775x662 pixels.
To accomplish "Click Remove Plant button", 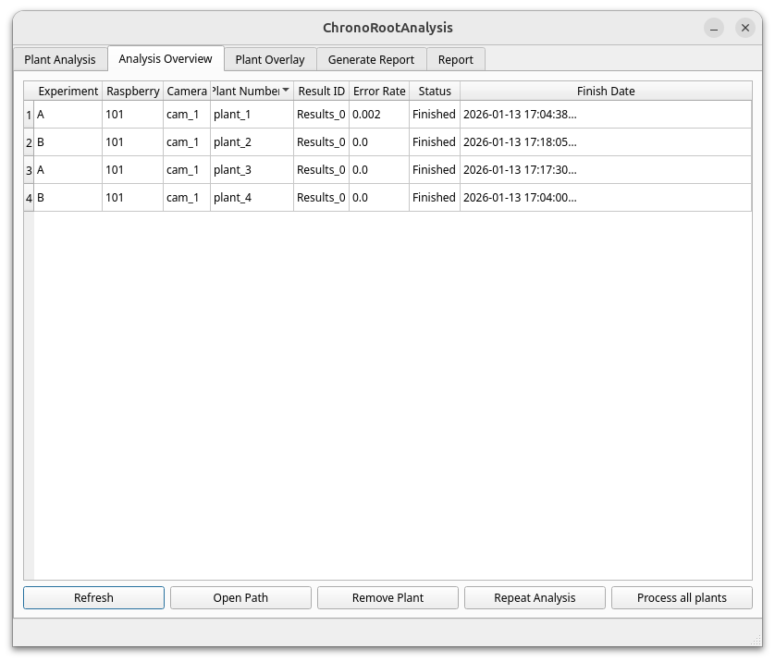I will click(x=387, y=597).
